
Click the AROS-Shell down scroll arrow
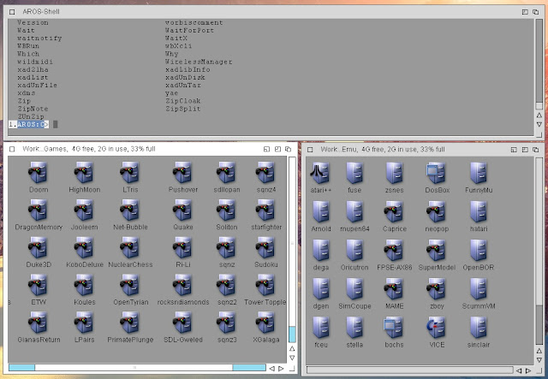click(x=539, y=124)
